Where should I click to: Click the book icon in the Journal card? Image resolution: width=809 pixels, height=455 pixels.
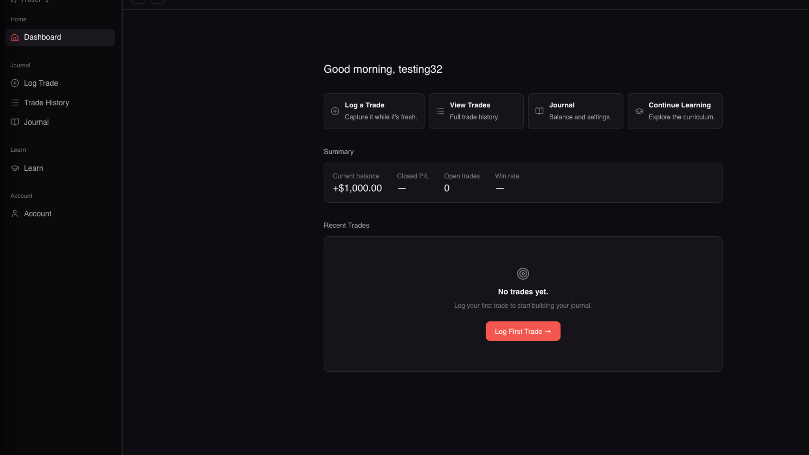click(x=539, y=111)
